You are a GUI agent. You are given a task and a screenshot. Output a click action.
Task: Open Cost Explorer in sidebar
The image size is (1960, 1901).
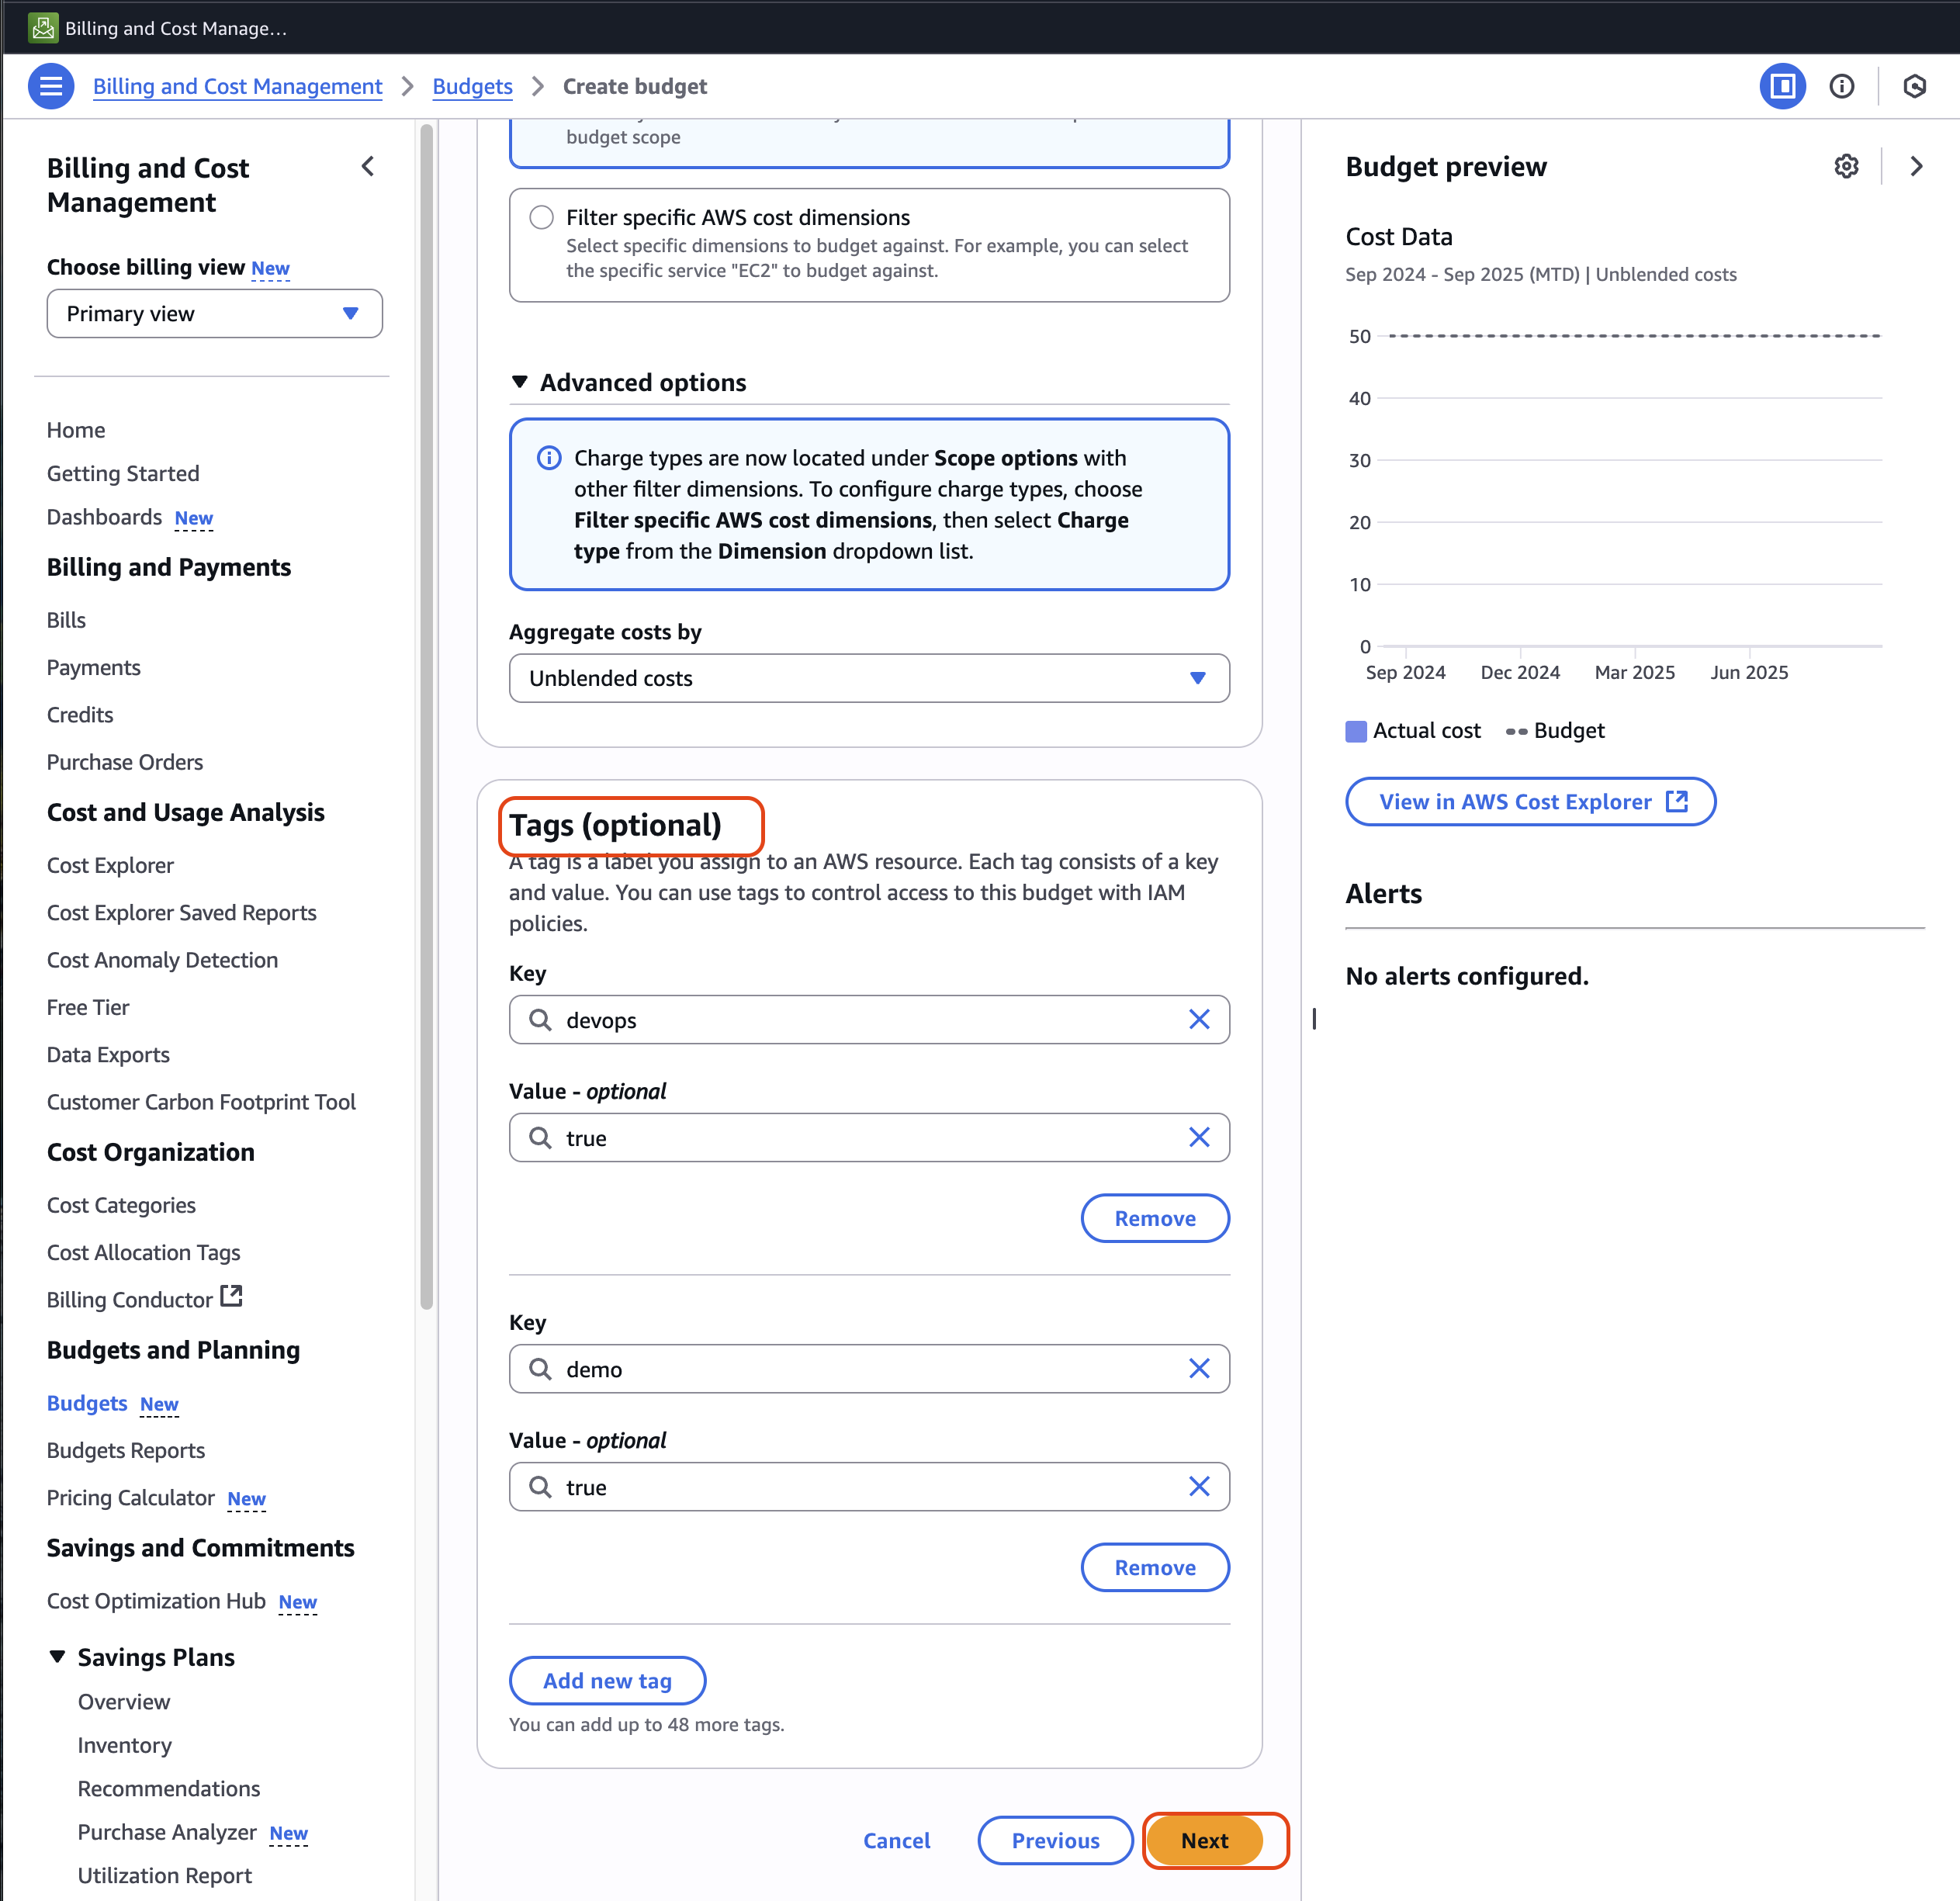[x=110, y=865]
